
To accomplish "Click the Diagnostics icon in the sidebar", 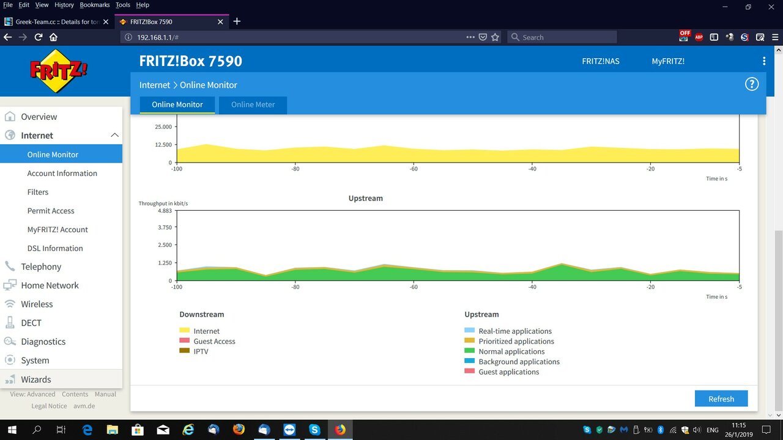I will 10,342.
